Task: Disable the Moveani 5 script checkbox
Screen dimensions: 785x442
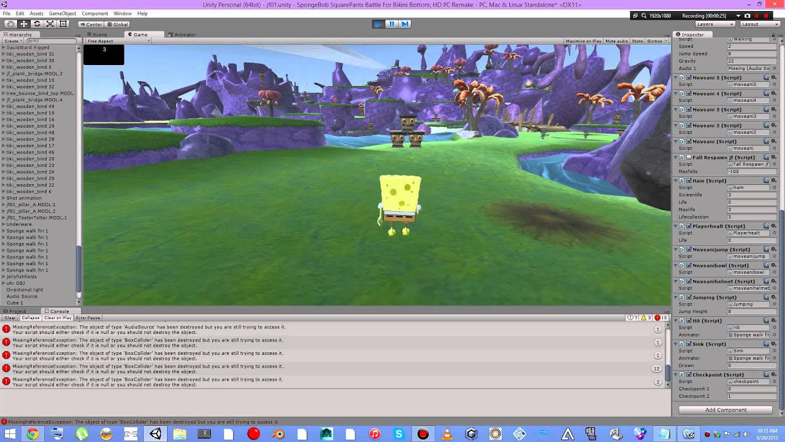Action: click(689, 78)
